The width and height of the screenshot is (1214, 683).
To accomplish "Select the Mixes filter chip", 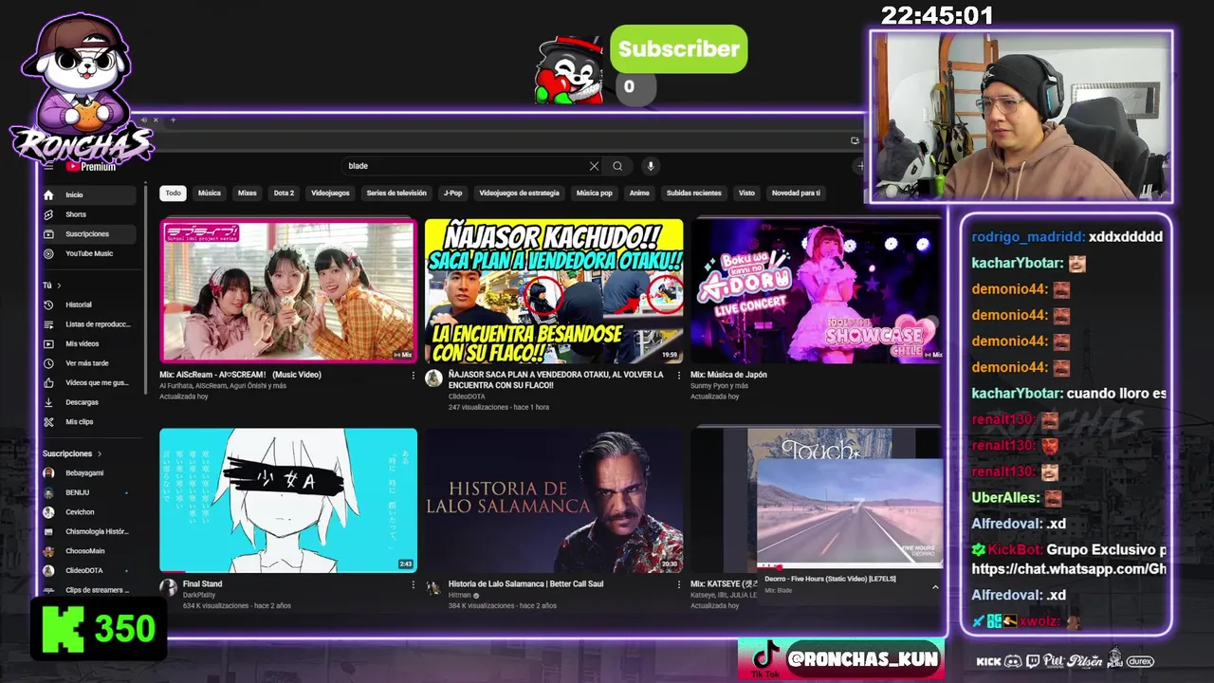I will click(x=248, y=193).
